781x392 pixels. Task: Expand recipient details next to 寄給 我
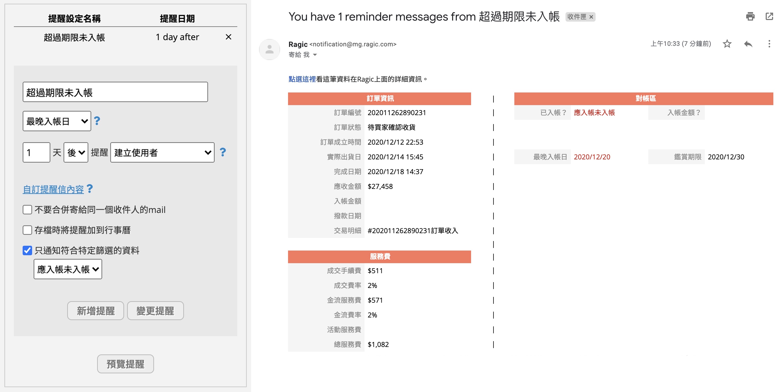pos(315,55)
